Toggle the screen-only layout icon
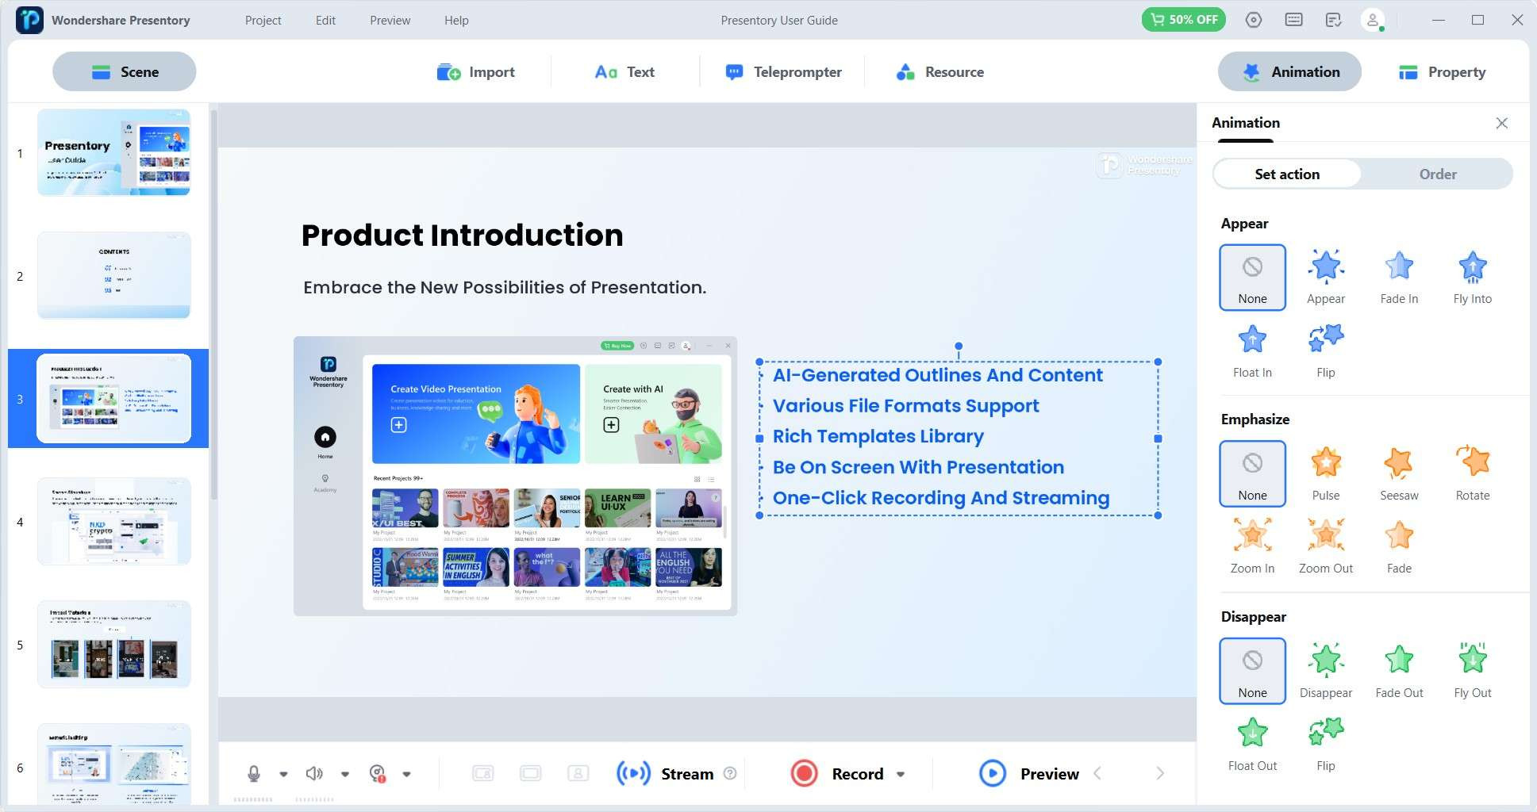Image resolution: width=1537 pixels, height=812 pixels. (x=530, y=773)
